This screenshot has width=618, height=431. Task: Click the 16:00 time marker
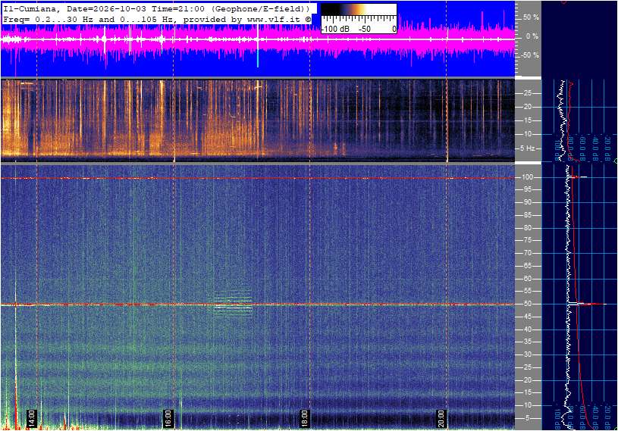168,418
